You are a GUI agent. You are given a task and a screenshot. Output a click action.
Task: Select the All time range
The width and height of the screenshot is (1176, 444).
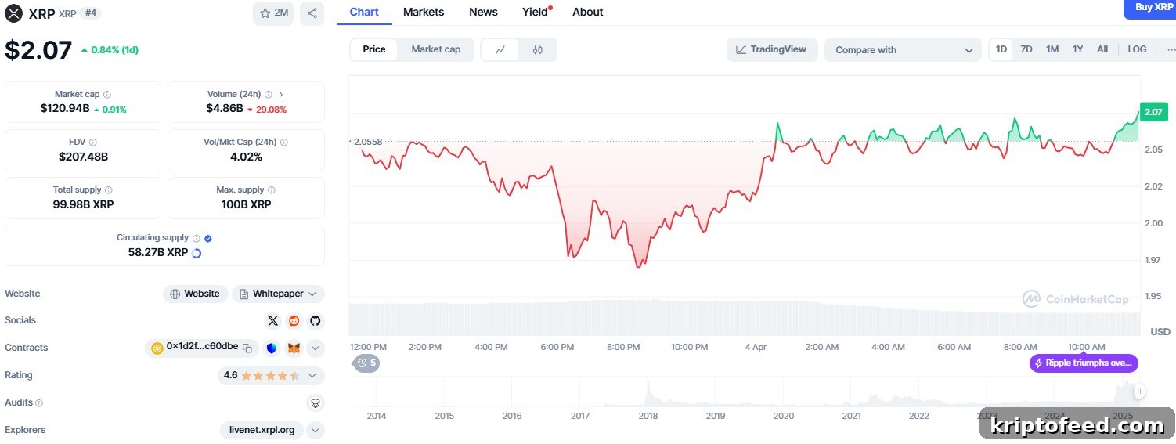tap(1102, 49)
